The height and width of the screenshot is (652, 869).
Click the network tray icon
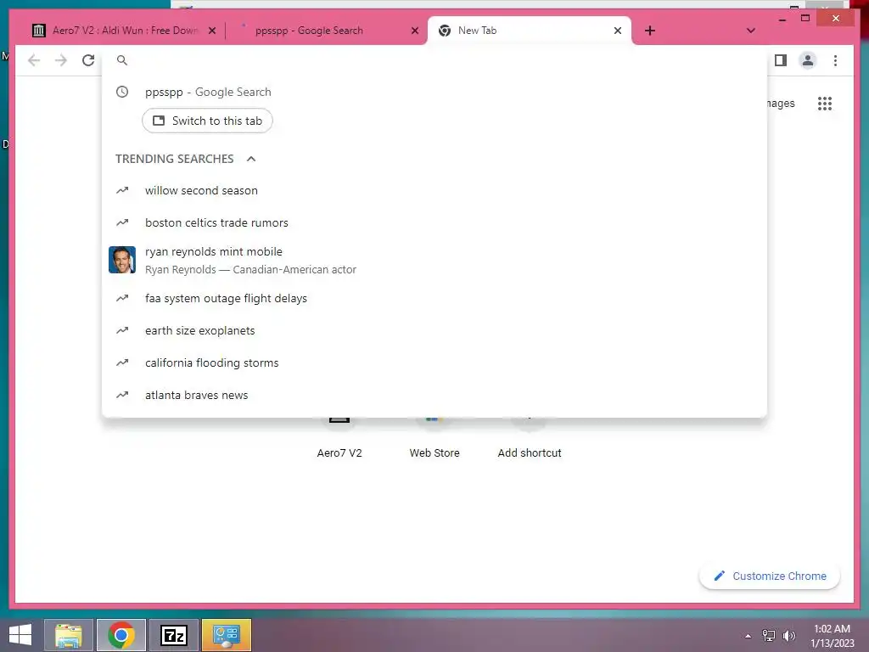pyautogui.click(x=768, y=636)
